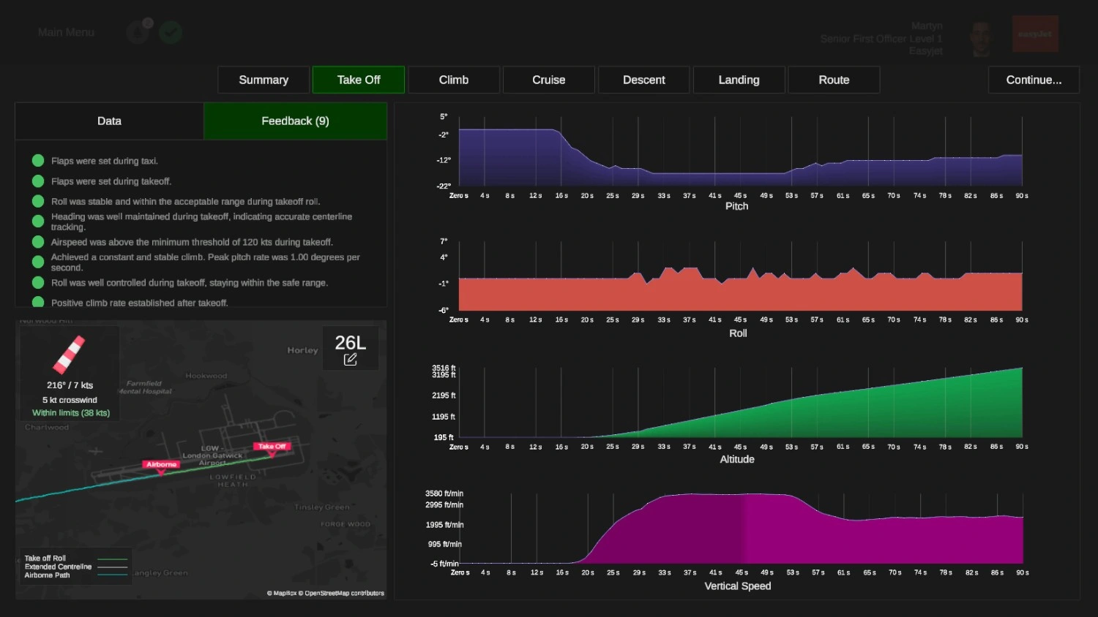Select the Take Off marker on map
Image resolution: width=1098 pixels, height=617 pixels.
[x=272, y=447]
